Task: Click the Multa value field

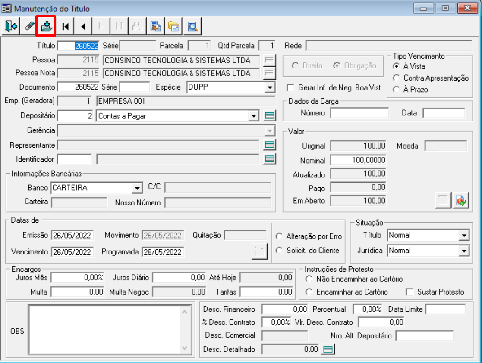Action: coord(78,292)
